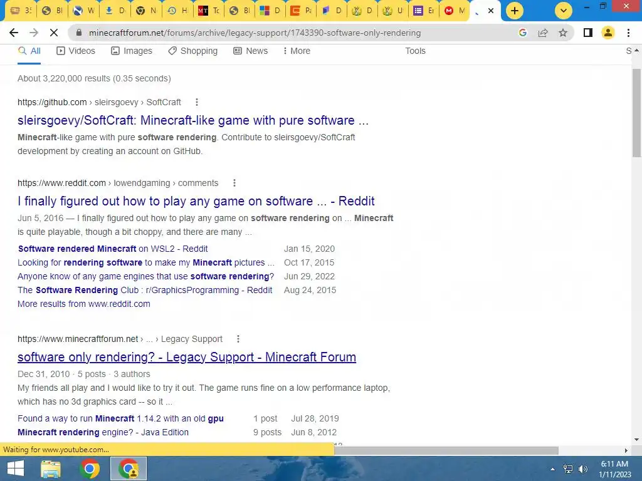The width and height of the screenshot is (642, 481).
Task: Click the vertical page scrollbar thumb
Action: tap(636, 113)
